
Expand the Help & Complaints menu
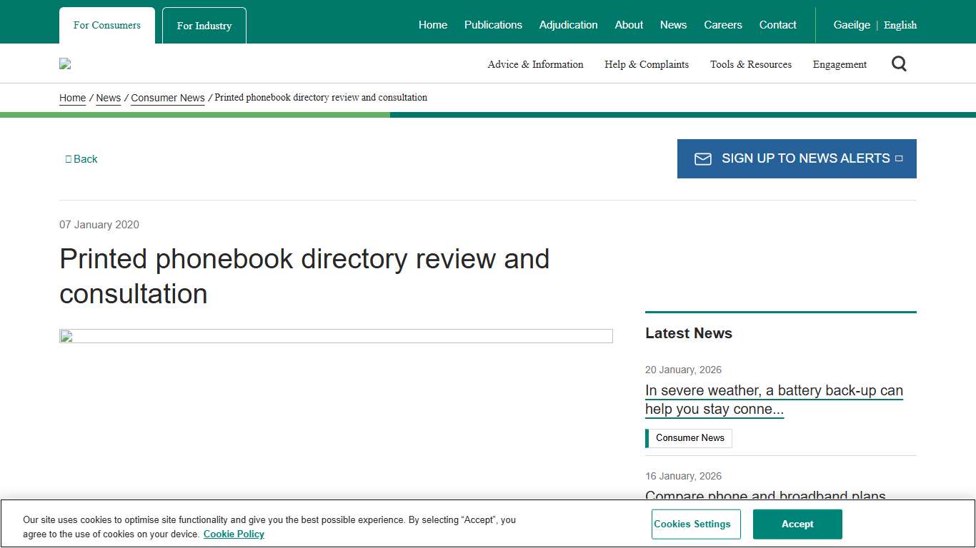point(646,64)
